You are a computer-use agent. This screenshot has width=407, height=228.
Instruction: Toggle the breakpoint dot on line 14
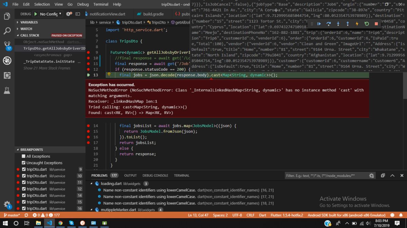pos(89,126)
